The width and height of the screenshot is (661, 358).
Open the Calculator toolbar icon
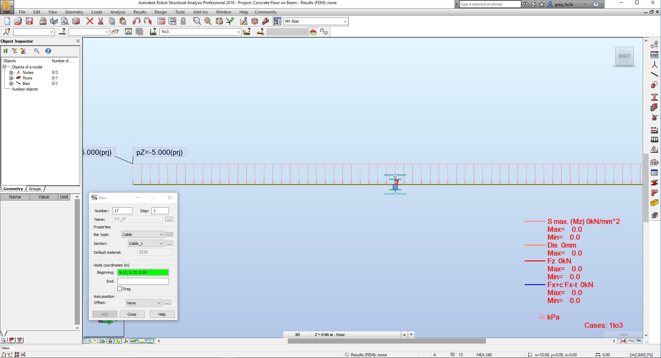point(161,21)
